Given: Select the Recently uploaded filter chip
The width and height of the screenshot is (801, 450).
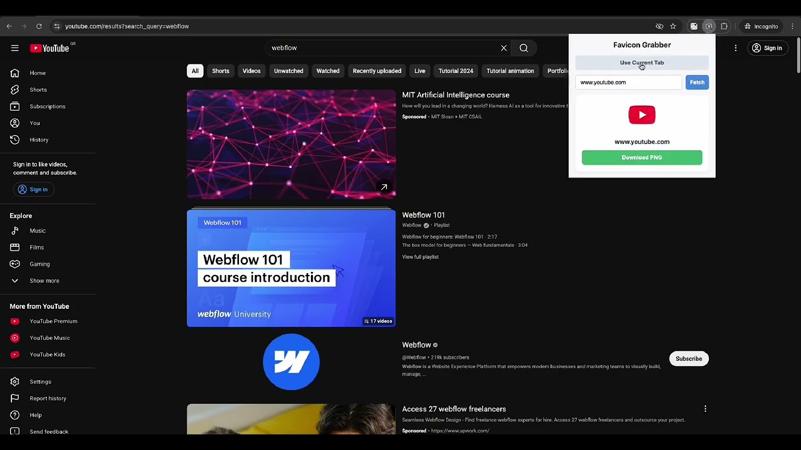Looking at the screenshot, I should 377,71.
